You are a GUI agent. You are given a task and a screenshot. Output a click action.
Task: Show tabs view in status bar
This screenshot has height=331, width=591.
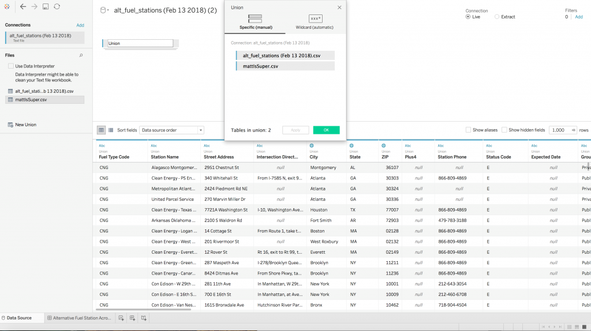click(584, 326)
